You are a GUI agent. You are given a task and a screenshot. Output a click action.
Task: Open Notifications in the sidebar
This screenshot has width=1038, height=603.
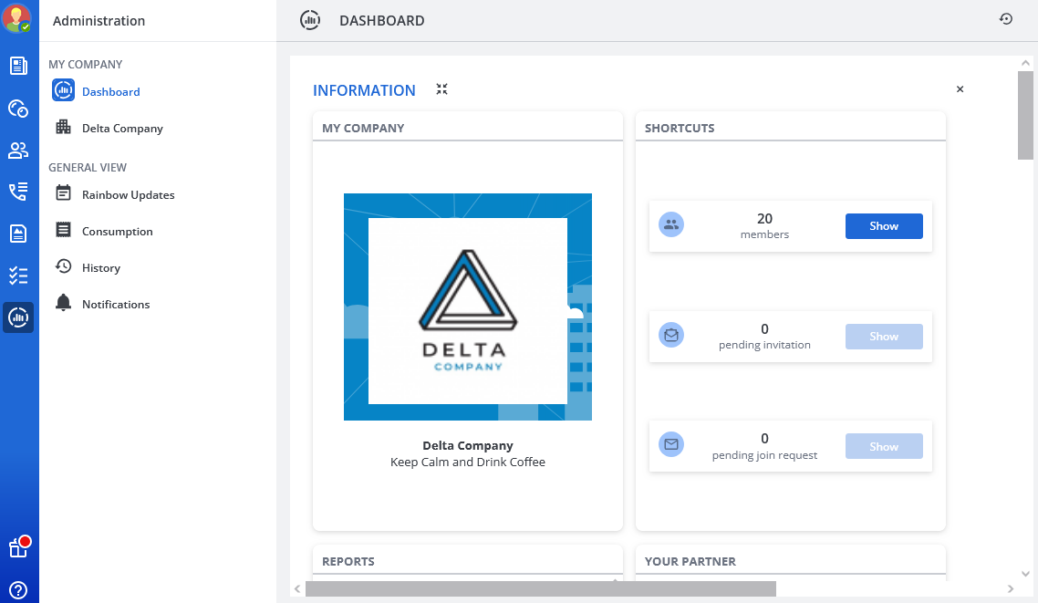coord(116,305)
